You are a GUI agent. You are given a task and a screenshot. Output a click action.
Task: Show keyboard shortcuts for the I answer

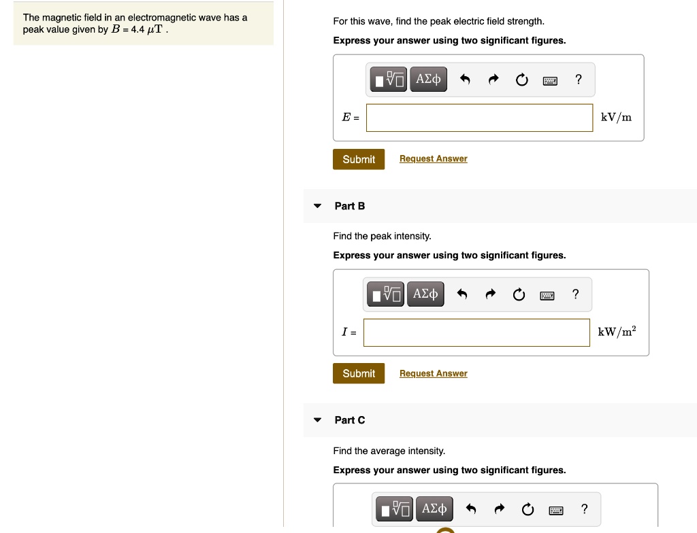[547, 295]
